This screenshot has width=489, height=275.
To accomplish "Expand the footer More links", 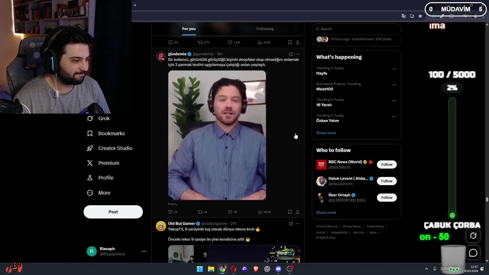I will coord(374,233).
